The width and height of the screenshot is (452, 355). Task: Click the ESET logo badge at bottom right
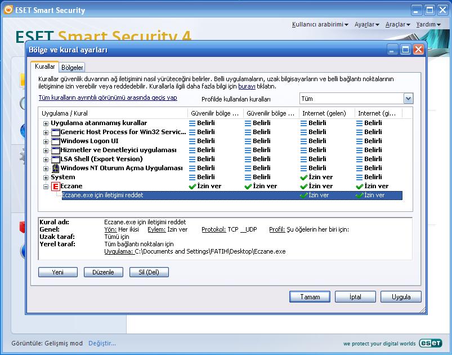click(431, 343)
